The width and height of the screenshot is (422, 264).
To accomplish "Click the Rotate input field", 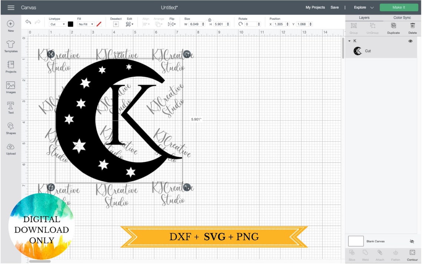I will [x=250, y=24].
